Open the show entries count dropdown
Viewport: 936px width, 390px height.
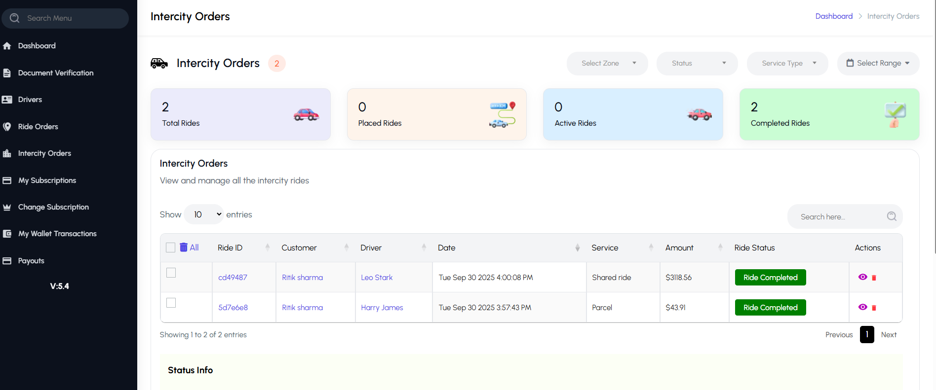pos(204,214)
